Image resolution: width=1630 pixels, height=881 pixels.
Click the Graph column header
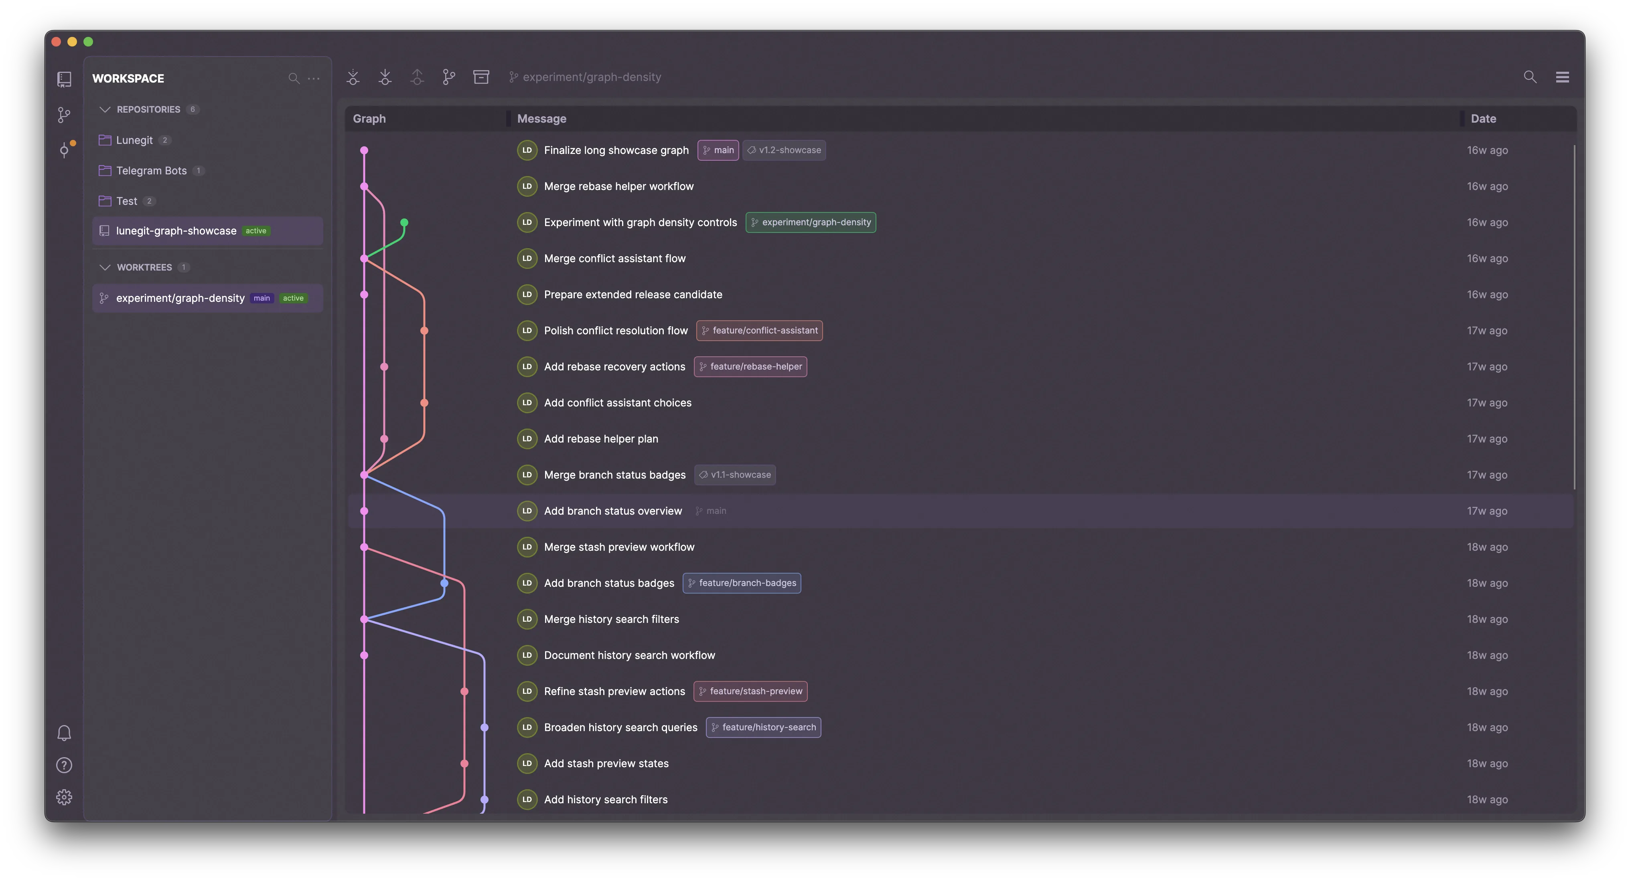point(369,119)
